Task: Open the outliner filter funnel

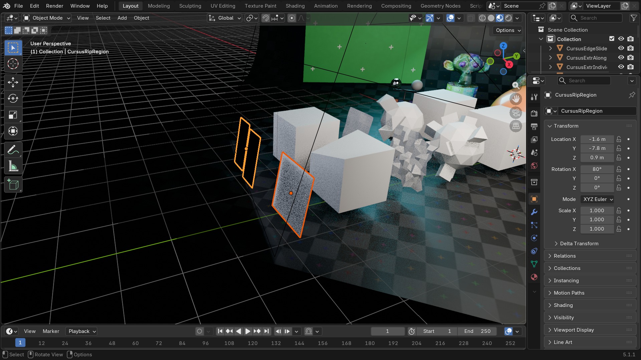Action: coord(633,18)
